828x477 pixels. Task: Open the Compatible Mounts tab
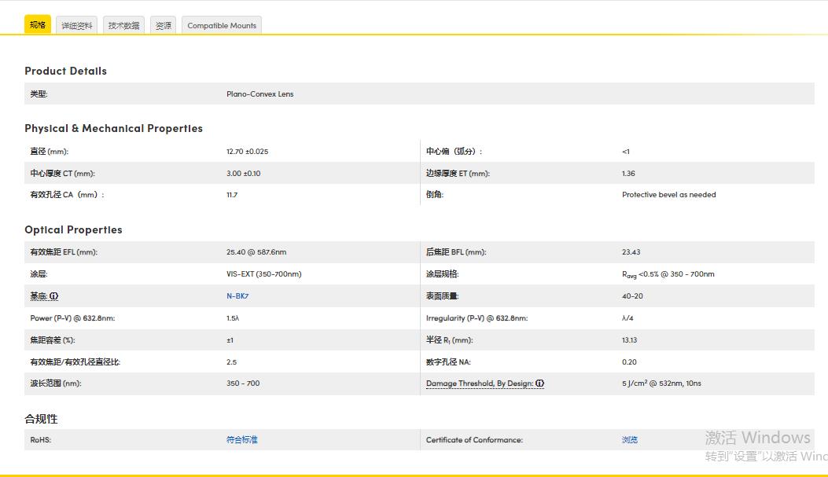point(222,26)
